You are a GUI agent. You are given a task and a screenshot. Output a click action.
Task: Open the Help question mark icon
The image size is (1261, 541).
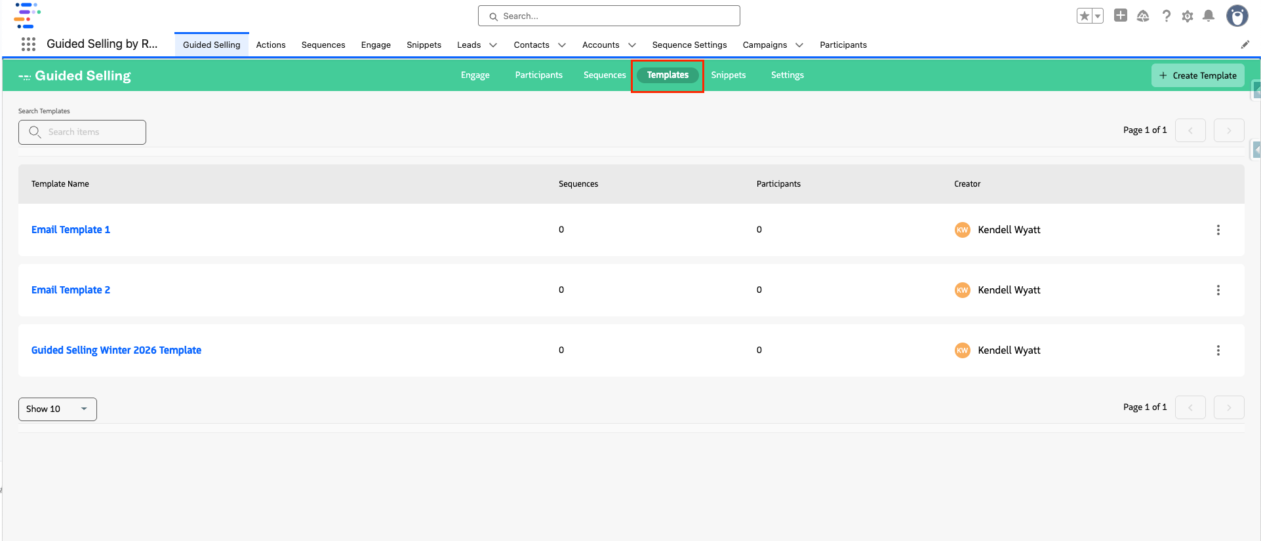tap(1166, 16)
